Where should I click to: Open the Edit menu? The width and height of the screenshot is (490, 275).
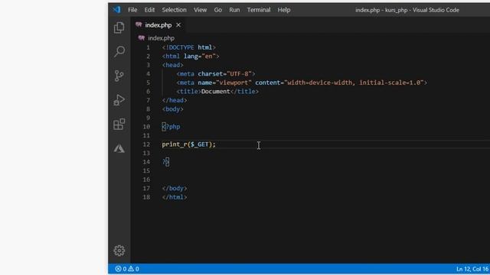149,10
